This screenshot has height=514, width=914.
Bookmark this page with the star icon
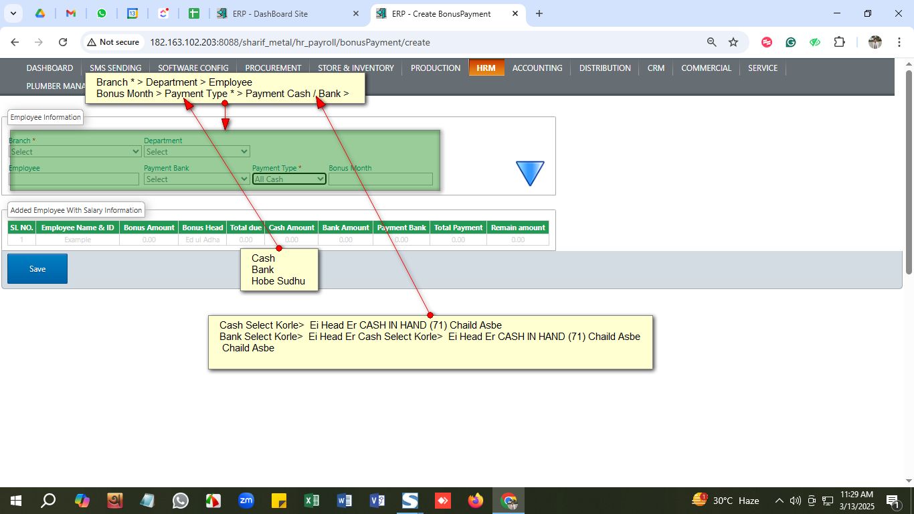733,42
